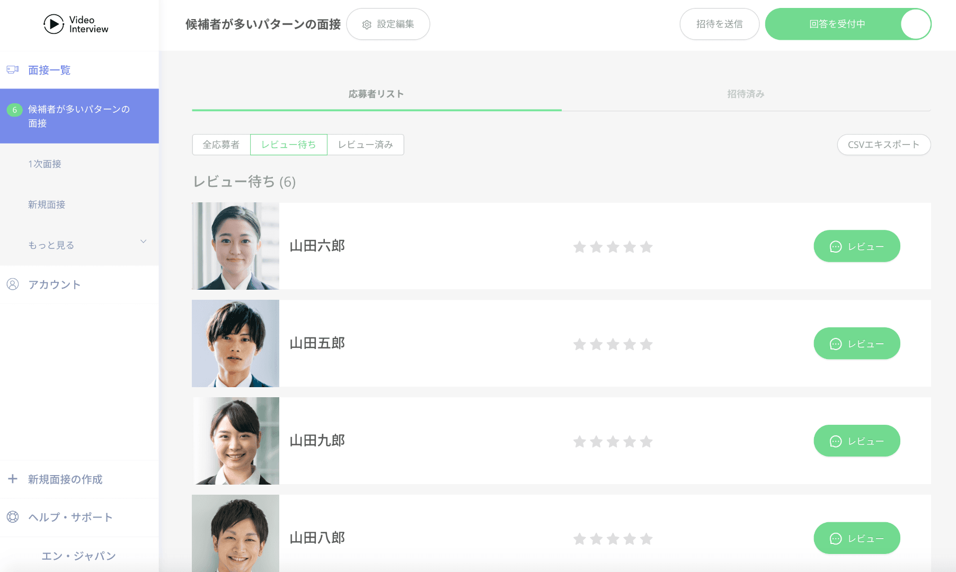Select the レビュー待ち filter
The height and width of the screenshot is (572, 956).
(x=288, y=145)
